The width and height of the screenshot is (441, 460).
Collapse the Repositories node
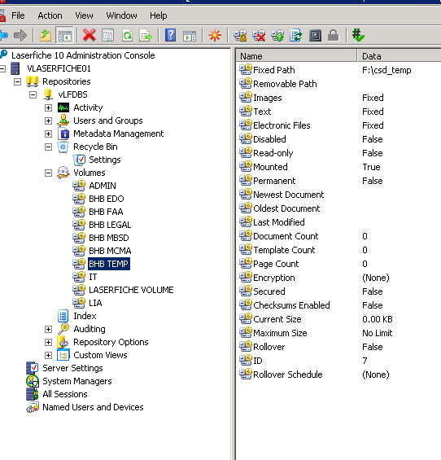[x=18, y=81]
